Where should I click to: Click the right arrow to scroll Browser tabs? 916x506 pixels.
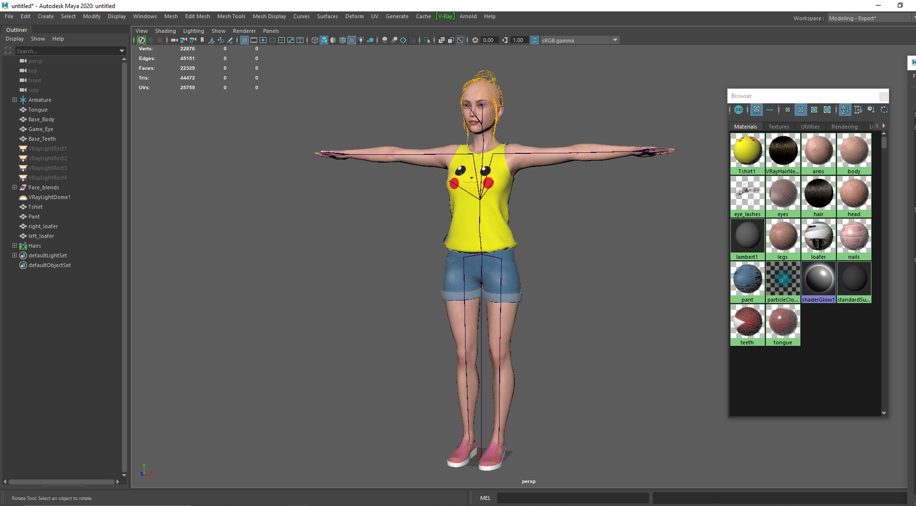tap(884, 126)
